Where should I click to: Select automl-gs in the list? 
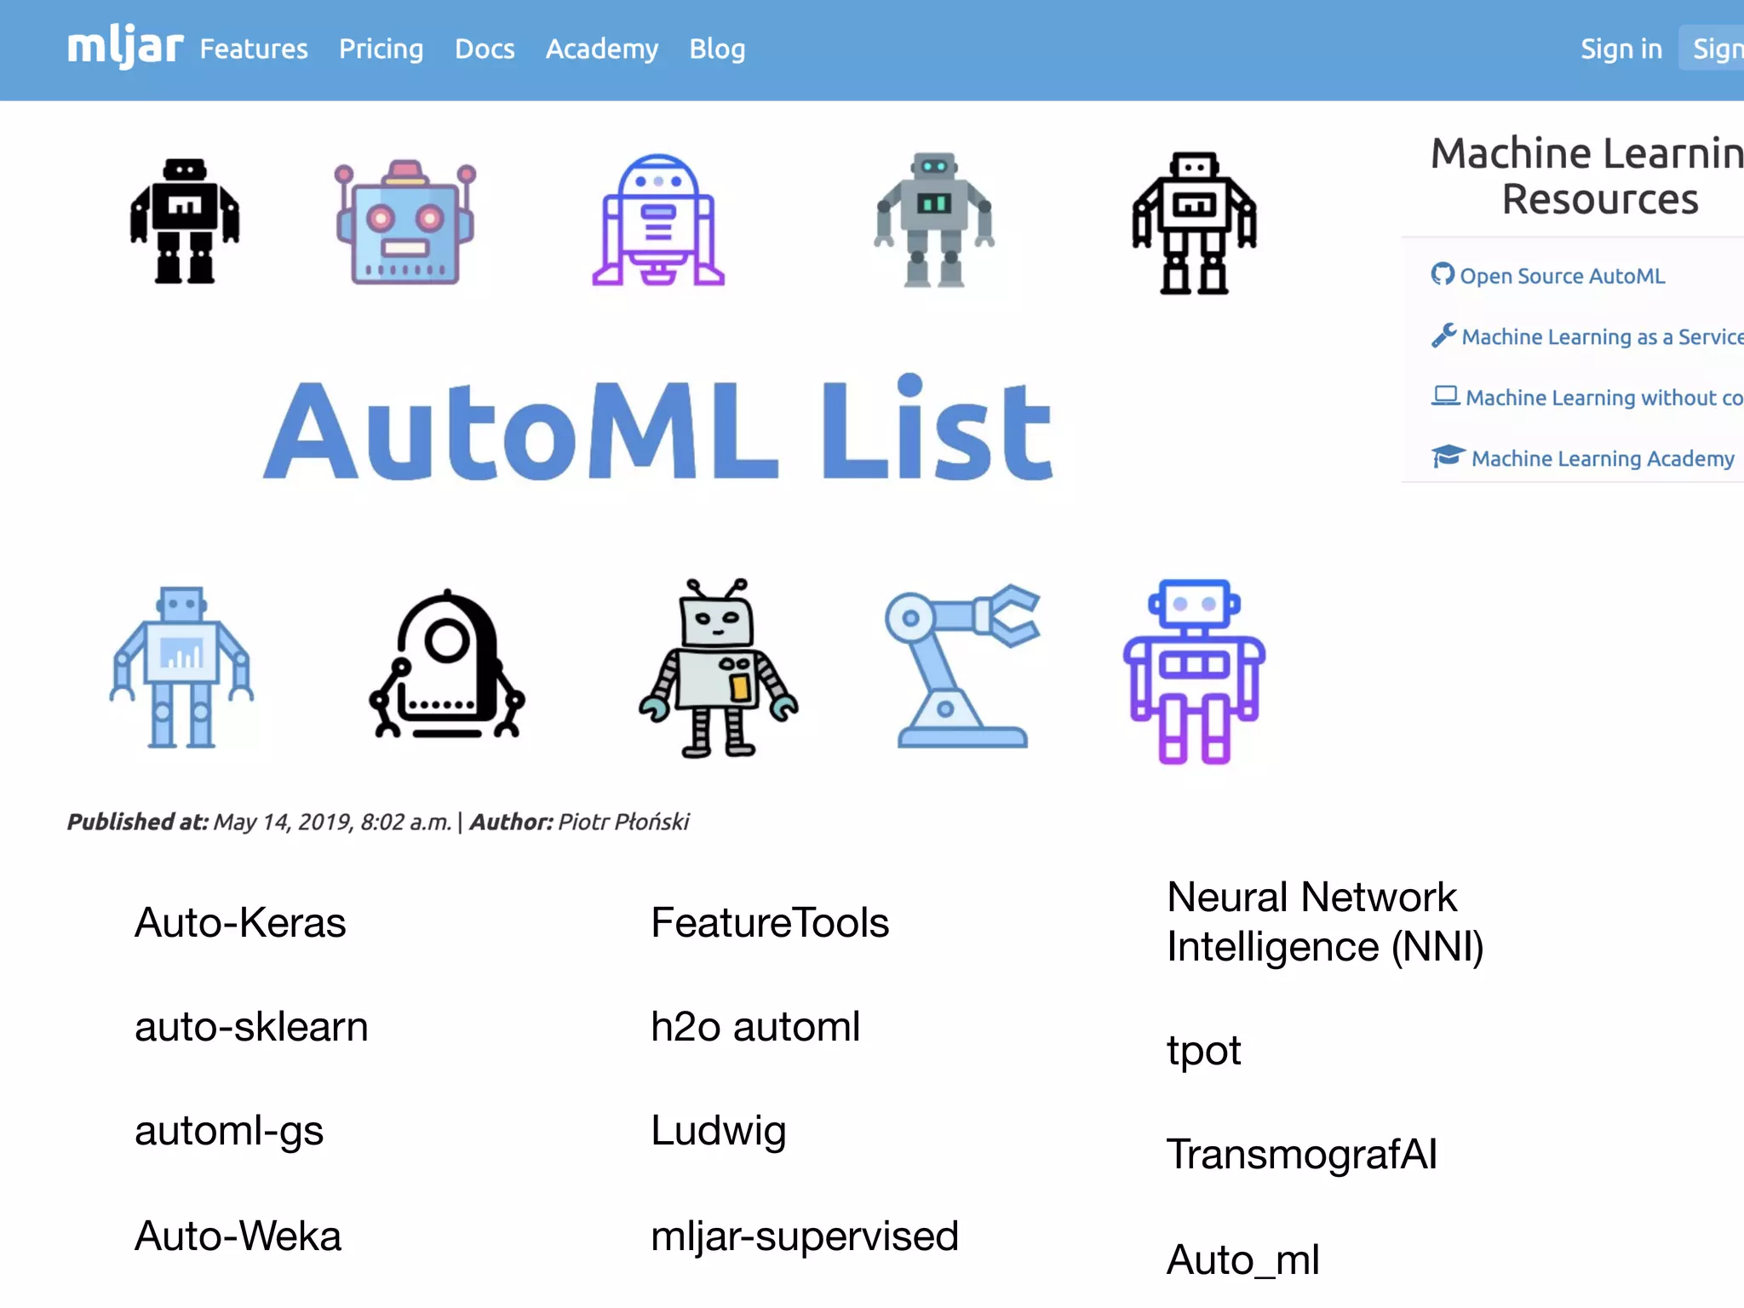[x=229, y=1131]
